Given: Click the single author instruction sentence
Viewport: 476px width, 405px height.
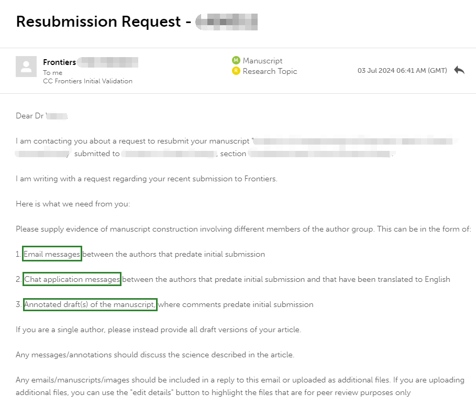Looking at the screenshot, I should click(x=159, y=330).
